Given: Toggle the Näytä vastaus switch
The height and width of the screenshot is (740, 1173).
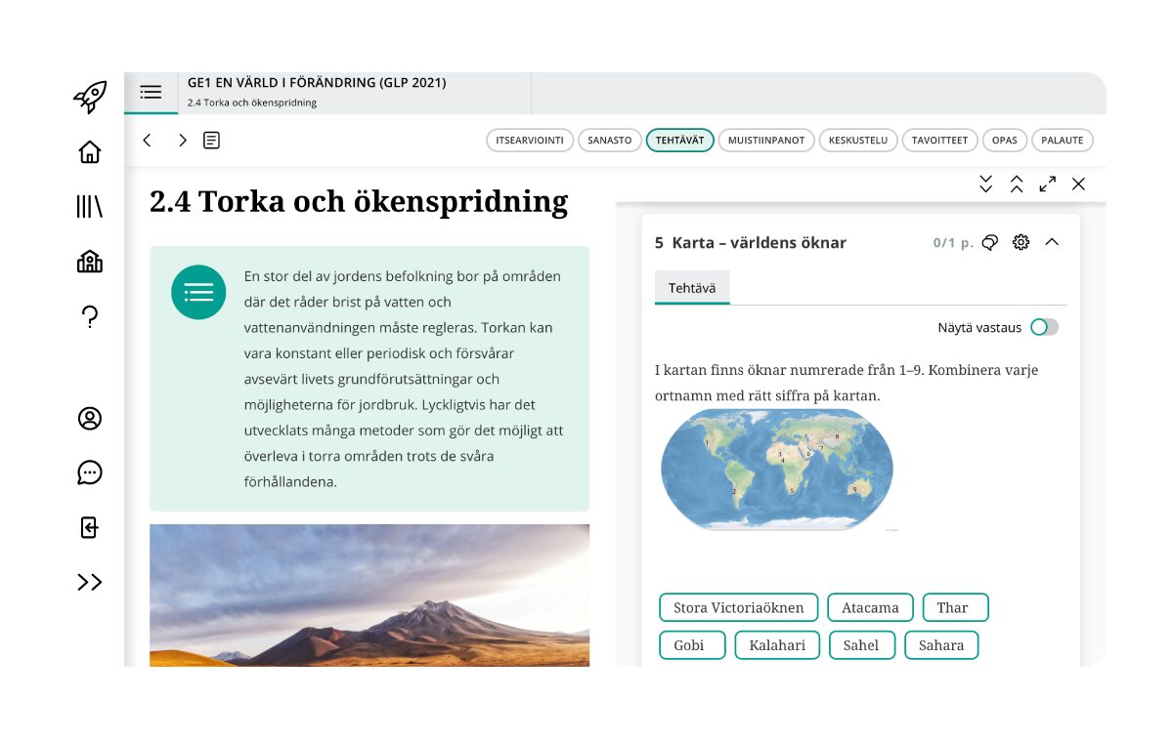Looking at the screenshot, I should [1044, 327].
